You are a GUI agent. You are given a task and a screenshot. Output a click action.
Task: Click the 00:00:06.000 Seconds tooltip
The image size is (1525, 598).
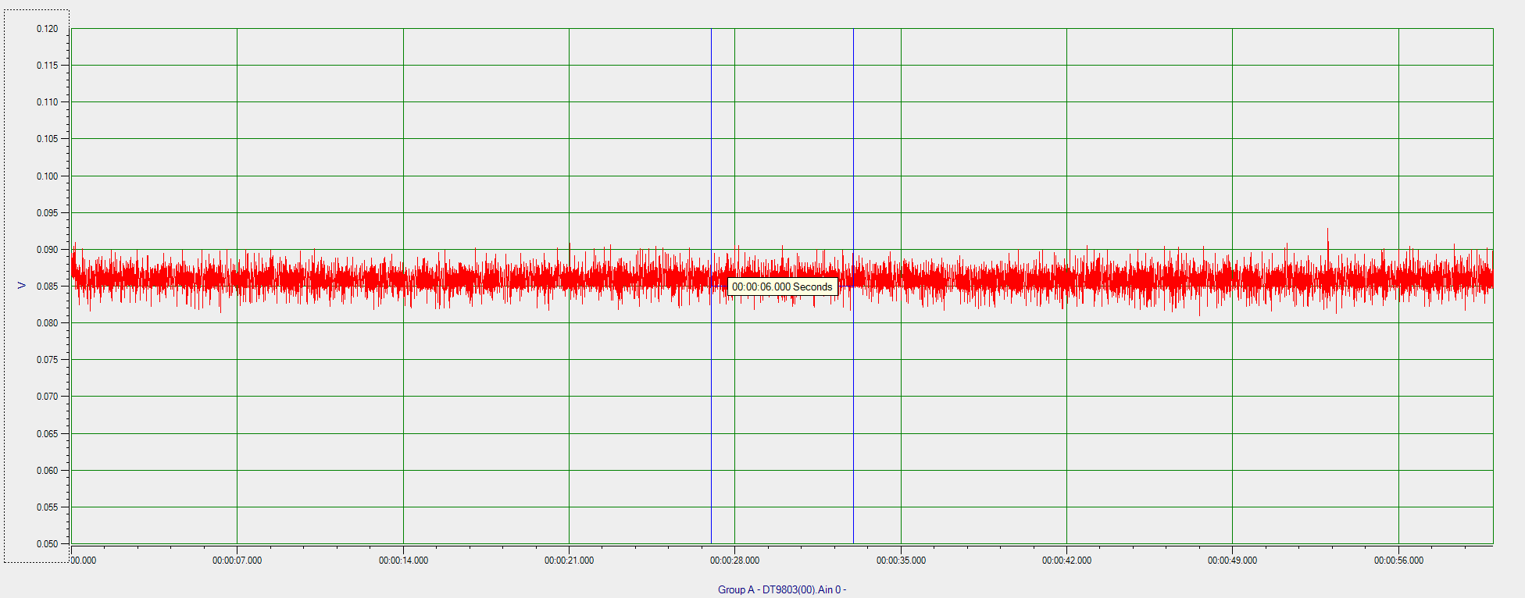[783, 287]
